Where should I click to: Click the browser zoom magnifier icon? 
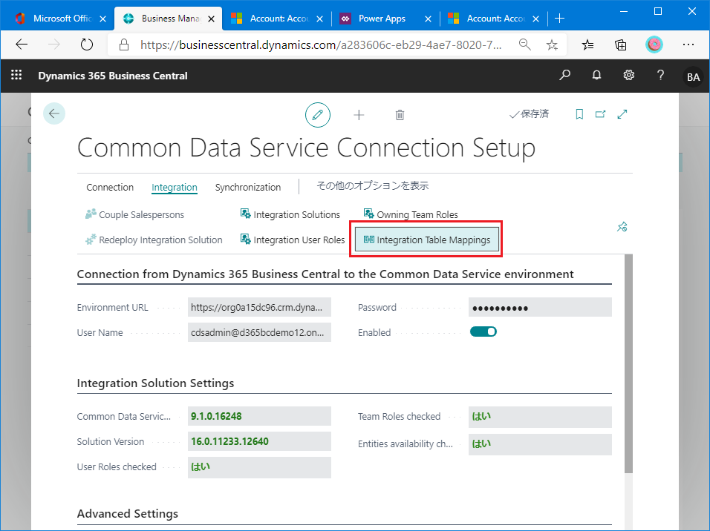tap(525, 44)
